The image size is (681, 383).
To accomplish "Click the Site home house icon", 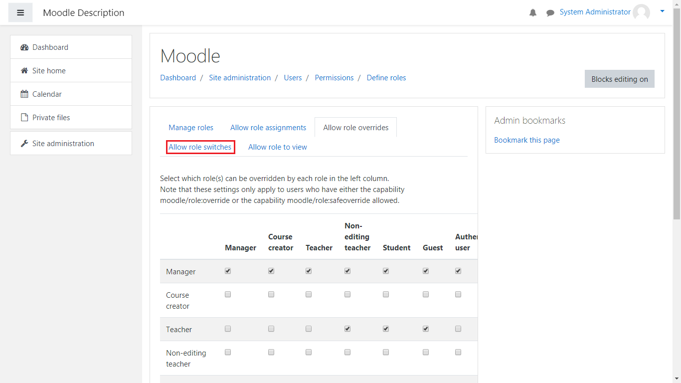I will (x=24, y=71).
